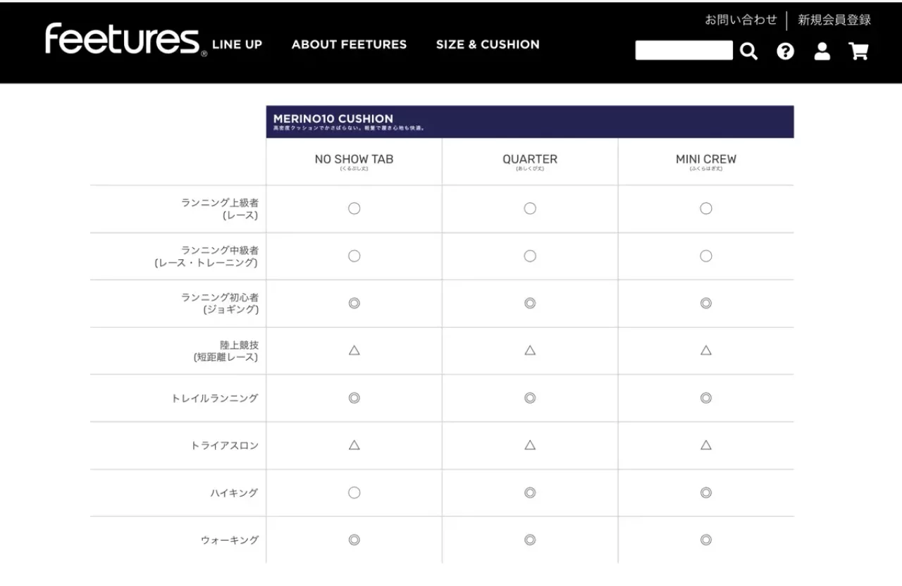Click the 新規会員登録 link
This screenshot has height=586, width=902.
coord(834,20)
